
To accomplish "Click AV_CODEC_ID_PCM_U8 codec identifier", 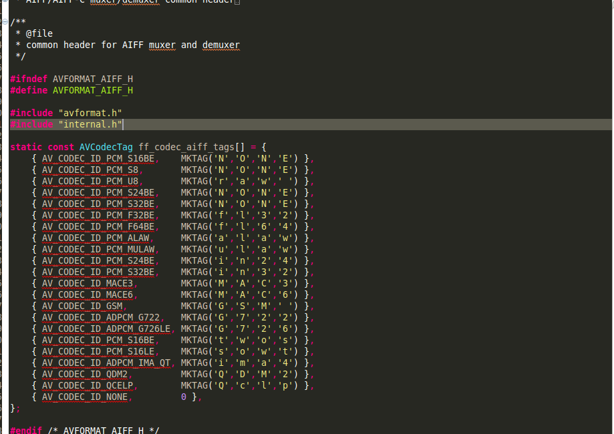I will click(90, 181).
